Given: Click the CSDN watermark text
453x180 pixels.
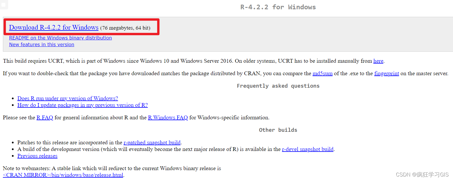Looking at the screenshot, I should 422,174.
